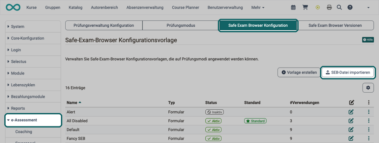Open more actions for All Disabled row

pos(368,121)
